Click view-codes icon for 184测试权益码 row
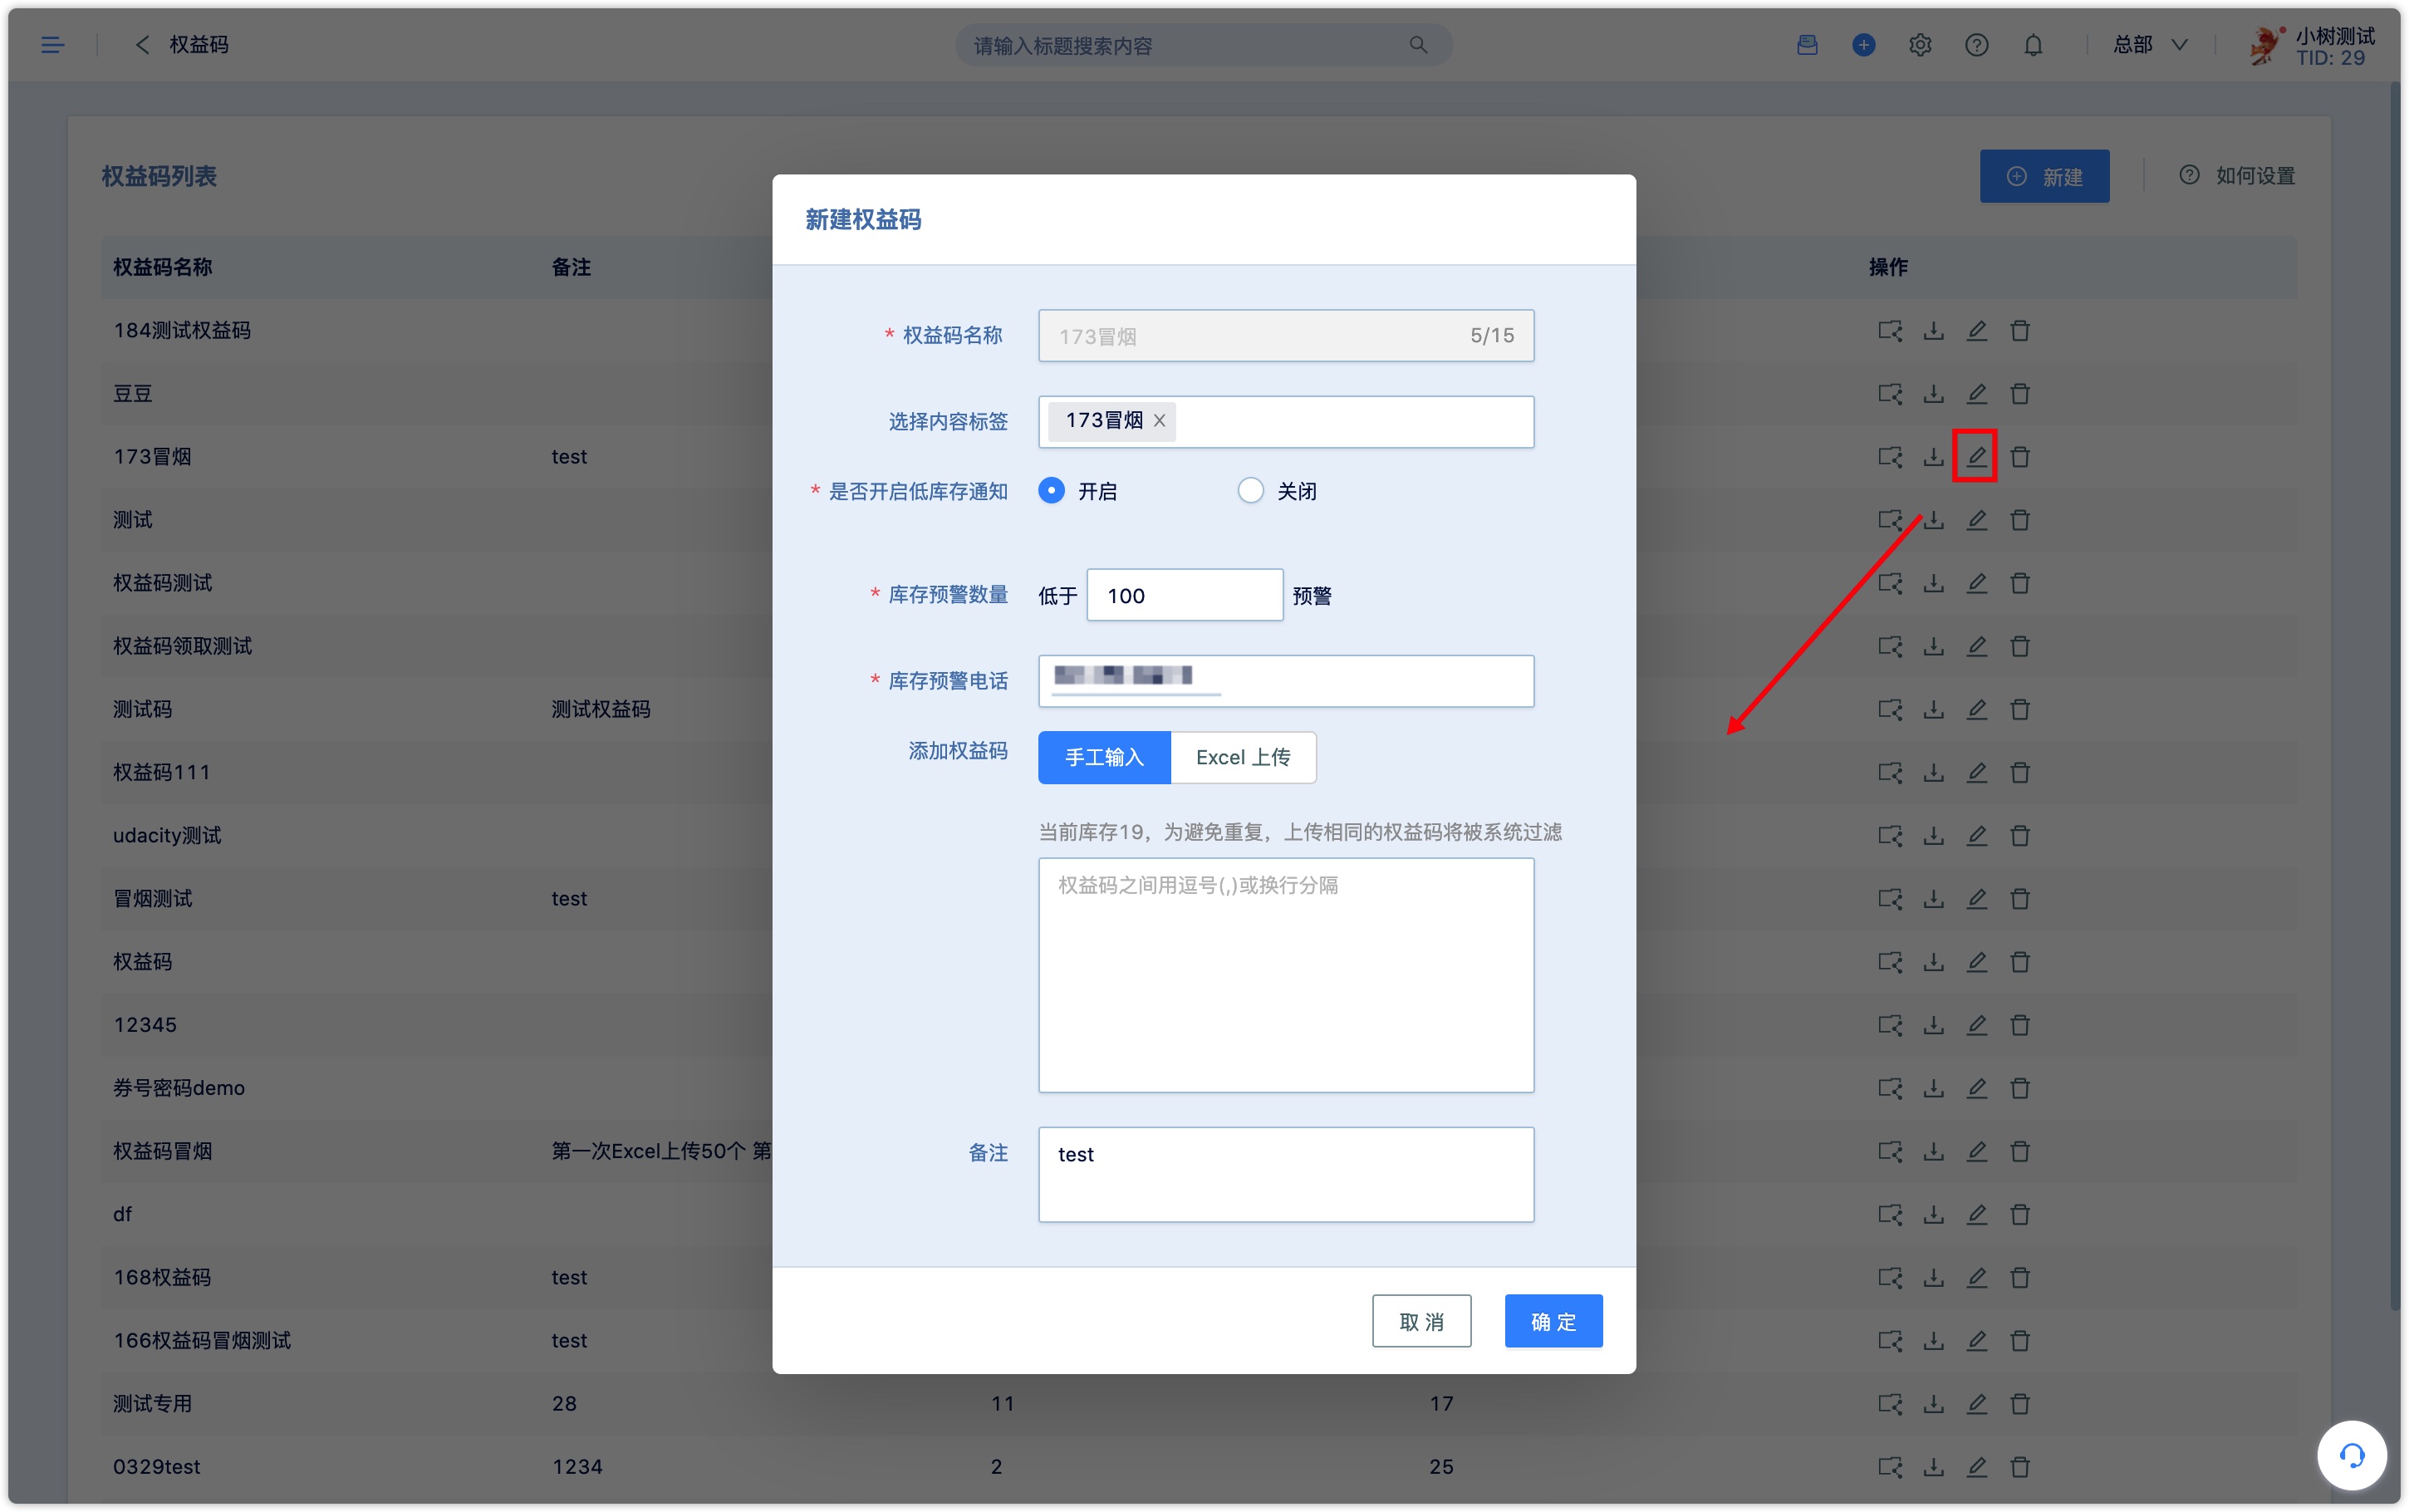Screen dimensions: 2409x1512 pos(1889,331)
